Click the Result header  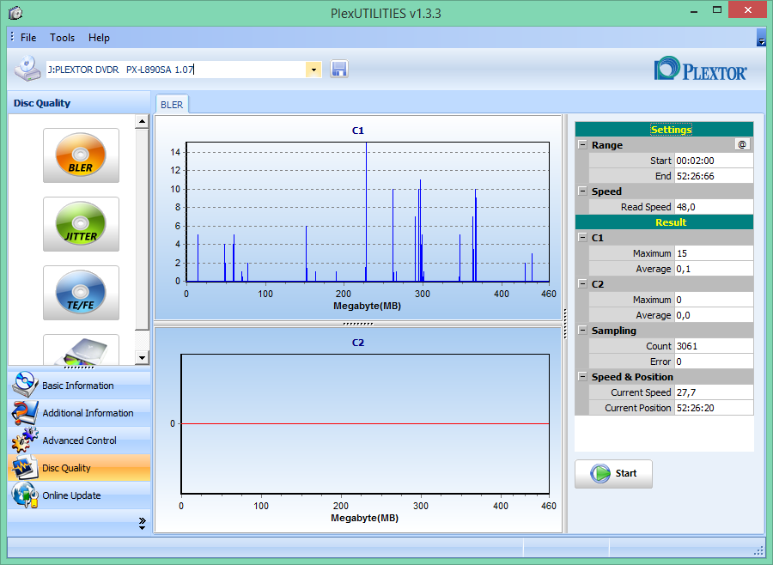(664, 222)
